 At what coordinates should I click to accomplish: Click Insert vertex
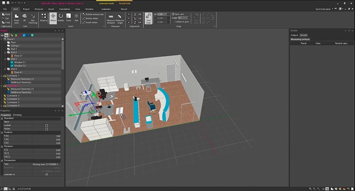pyautogui.click(x=90, y=22)
